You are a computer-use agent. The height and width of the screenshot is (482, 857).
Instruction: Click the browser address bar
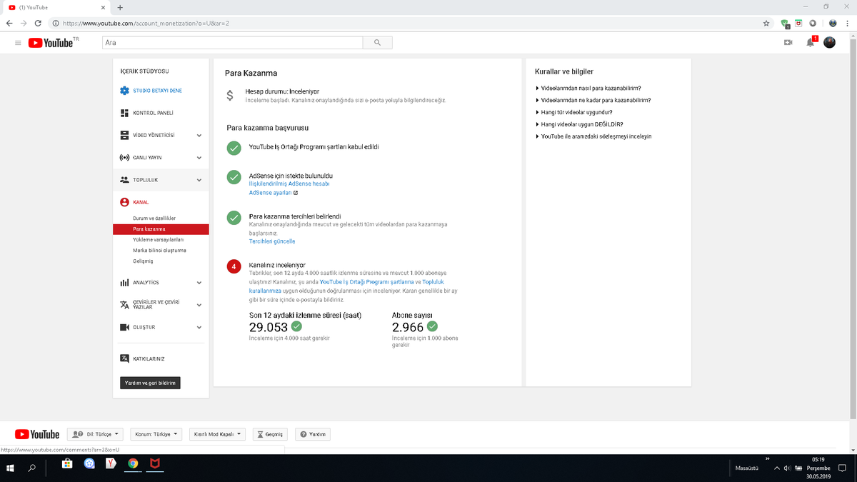pos(407,23)
